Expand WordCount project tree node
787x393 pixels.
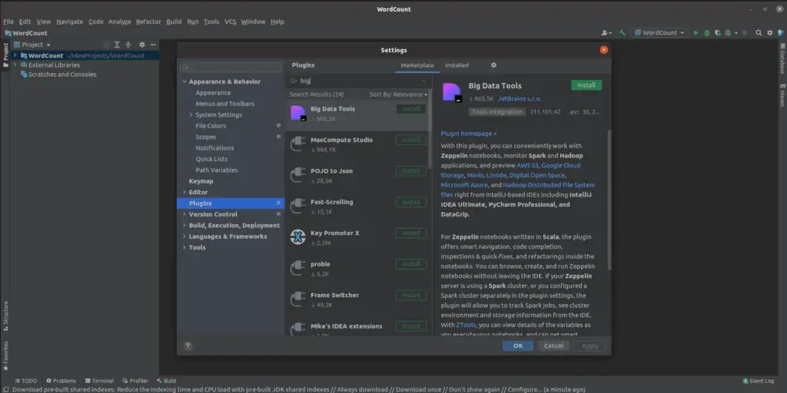pos(15,55)
